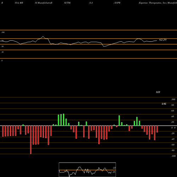The width and height of the screenshot is (177, 177).
Task: Click the SI & MR header text
Action: tap(19, 3)
